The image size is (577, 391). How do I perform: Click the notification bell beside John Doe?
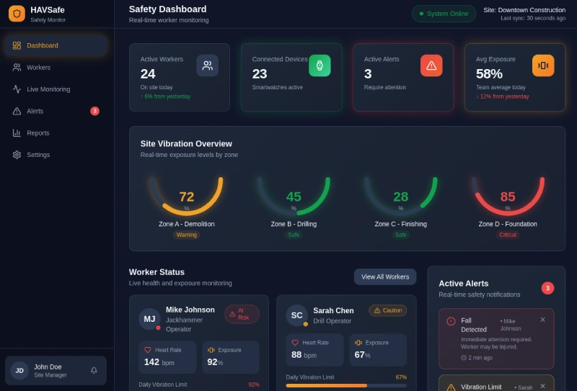coord(94,370)
